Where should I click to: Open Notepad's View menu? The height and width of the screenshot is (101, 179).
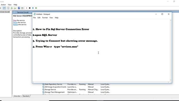pyautogui.click(x=51, y=18)
